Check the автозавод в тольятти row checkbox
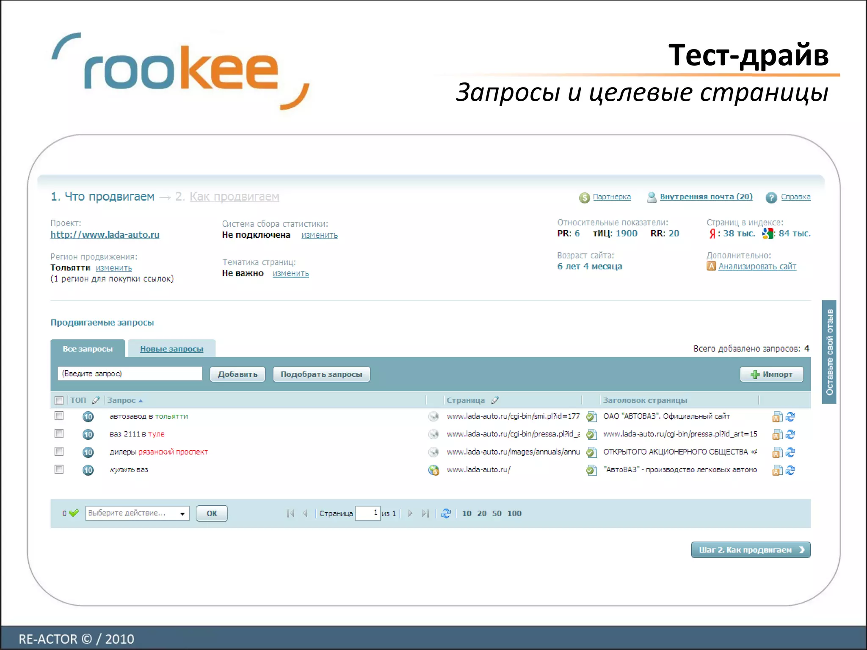This screenshot has width=867, height=650. 59,416
